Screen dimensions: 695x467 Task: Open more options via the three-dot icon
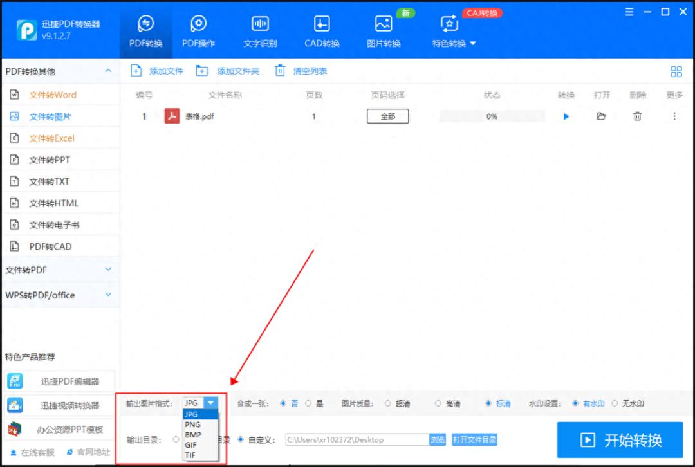coord(674,116)
